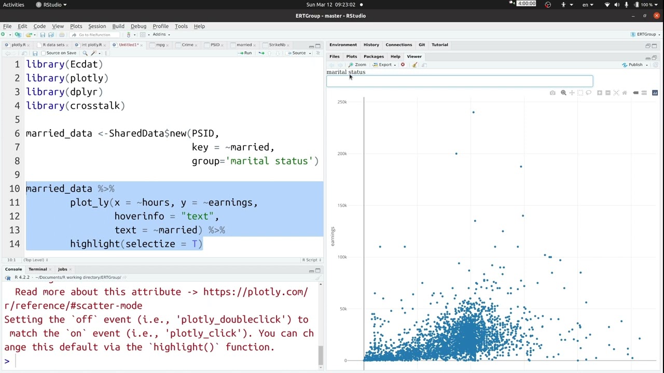The image size is (664, 373).
Task: Re-run previous code region icon
Action: click(261, 53)
